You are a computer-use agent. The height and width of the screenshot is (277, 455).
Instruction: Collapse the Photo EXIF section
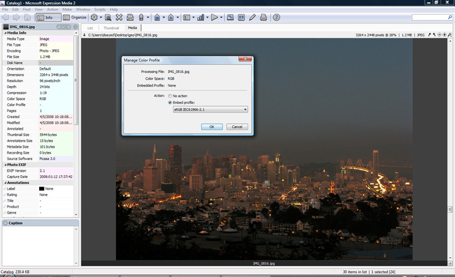(5, 164)
